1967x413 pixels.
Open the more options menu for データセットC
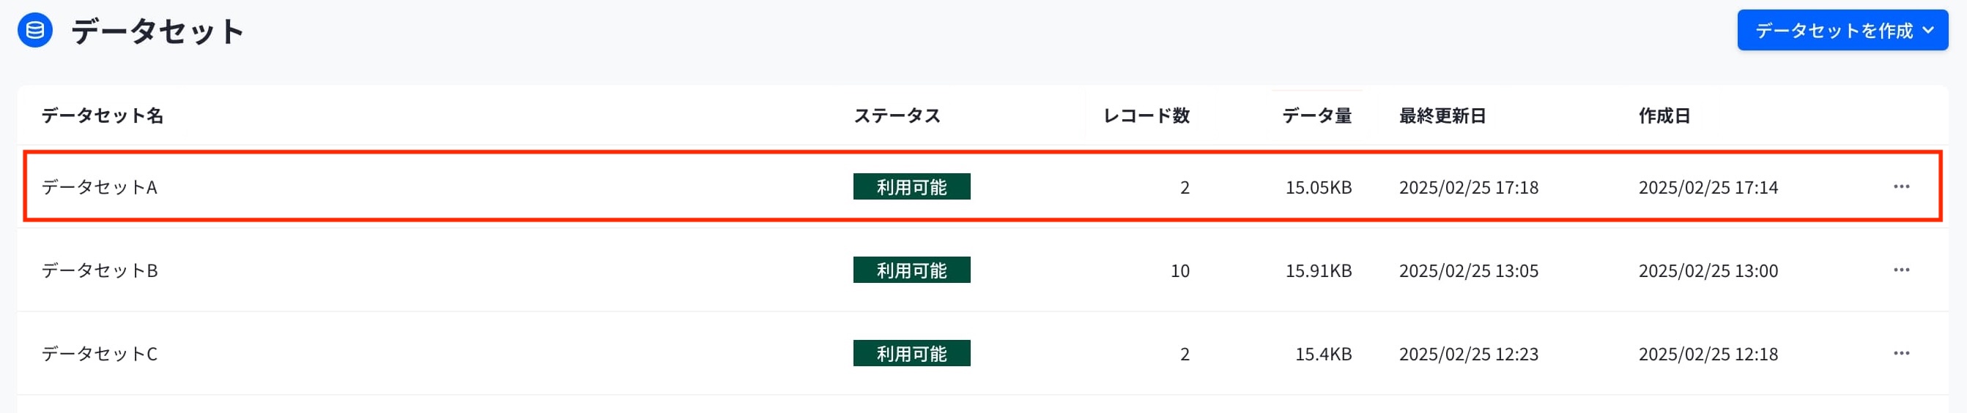click(1901, 354)
